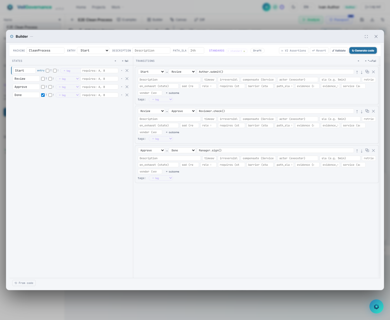Delete the Approve to Done transition
This screenshot has height=320, width=390.
coord(373,151)
